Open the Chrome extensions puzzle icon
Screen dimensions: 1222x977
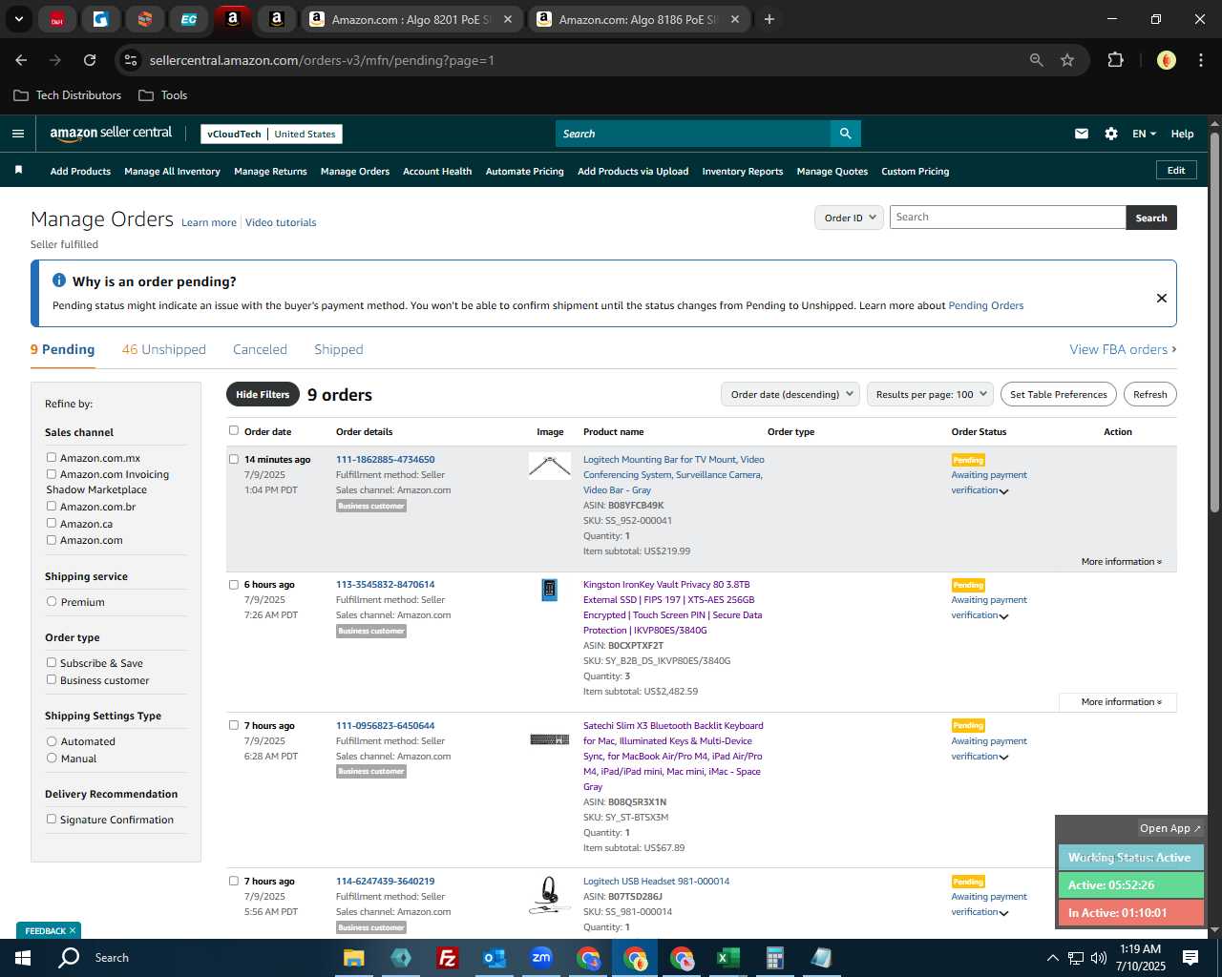click(x=1115, y=60)
